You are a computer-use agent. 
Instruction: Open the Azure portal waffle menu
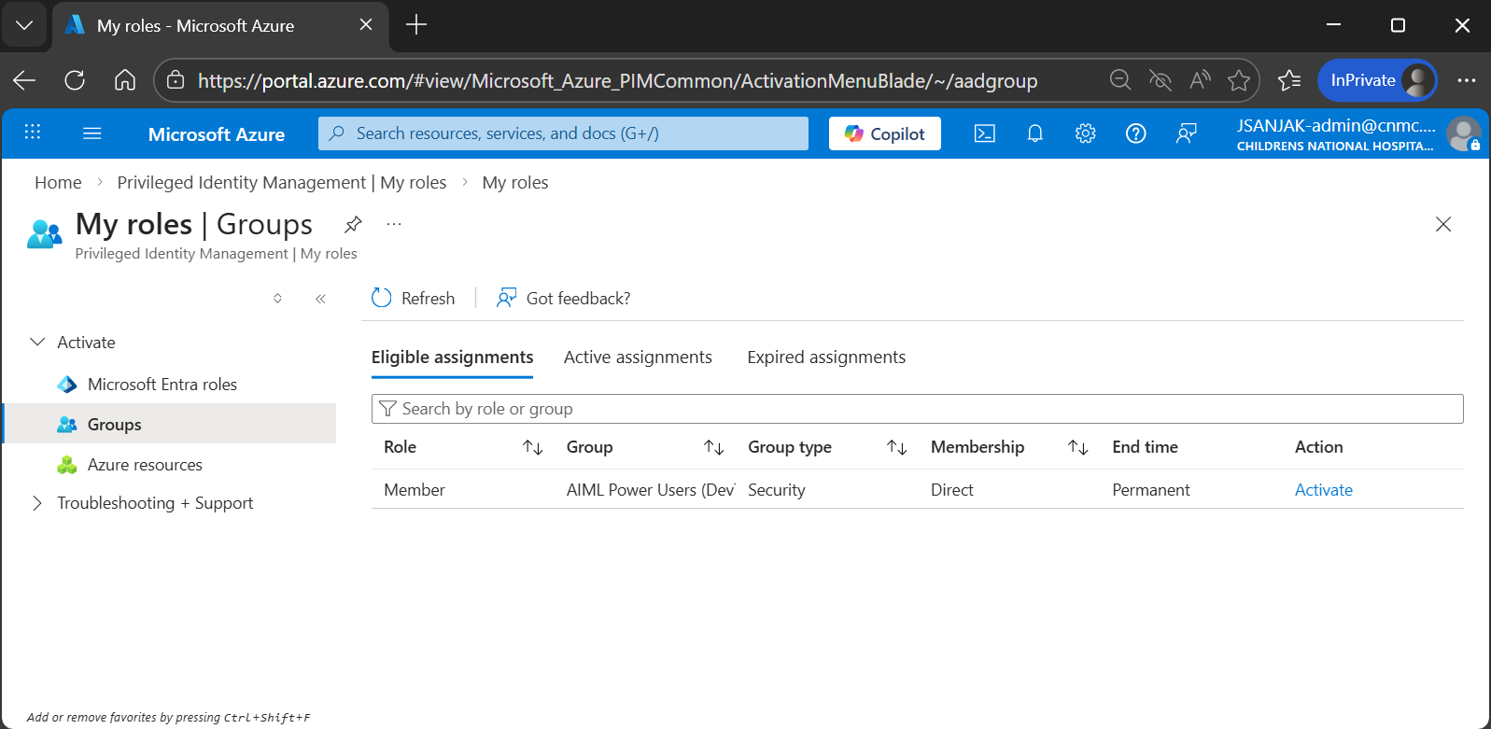point(33,133)
